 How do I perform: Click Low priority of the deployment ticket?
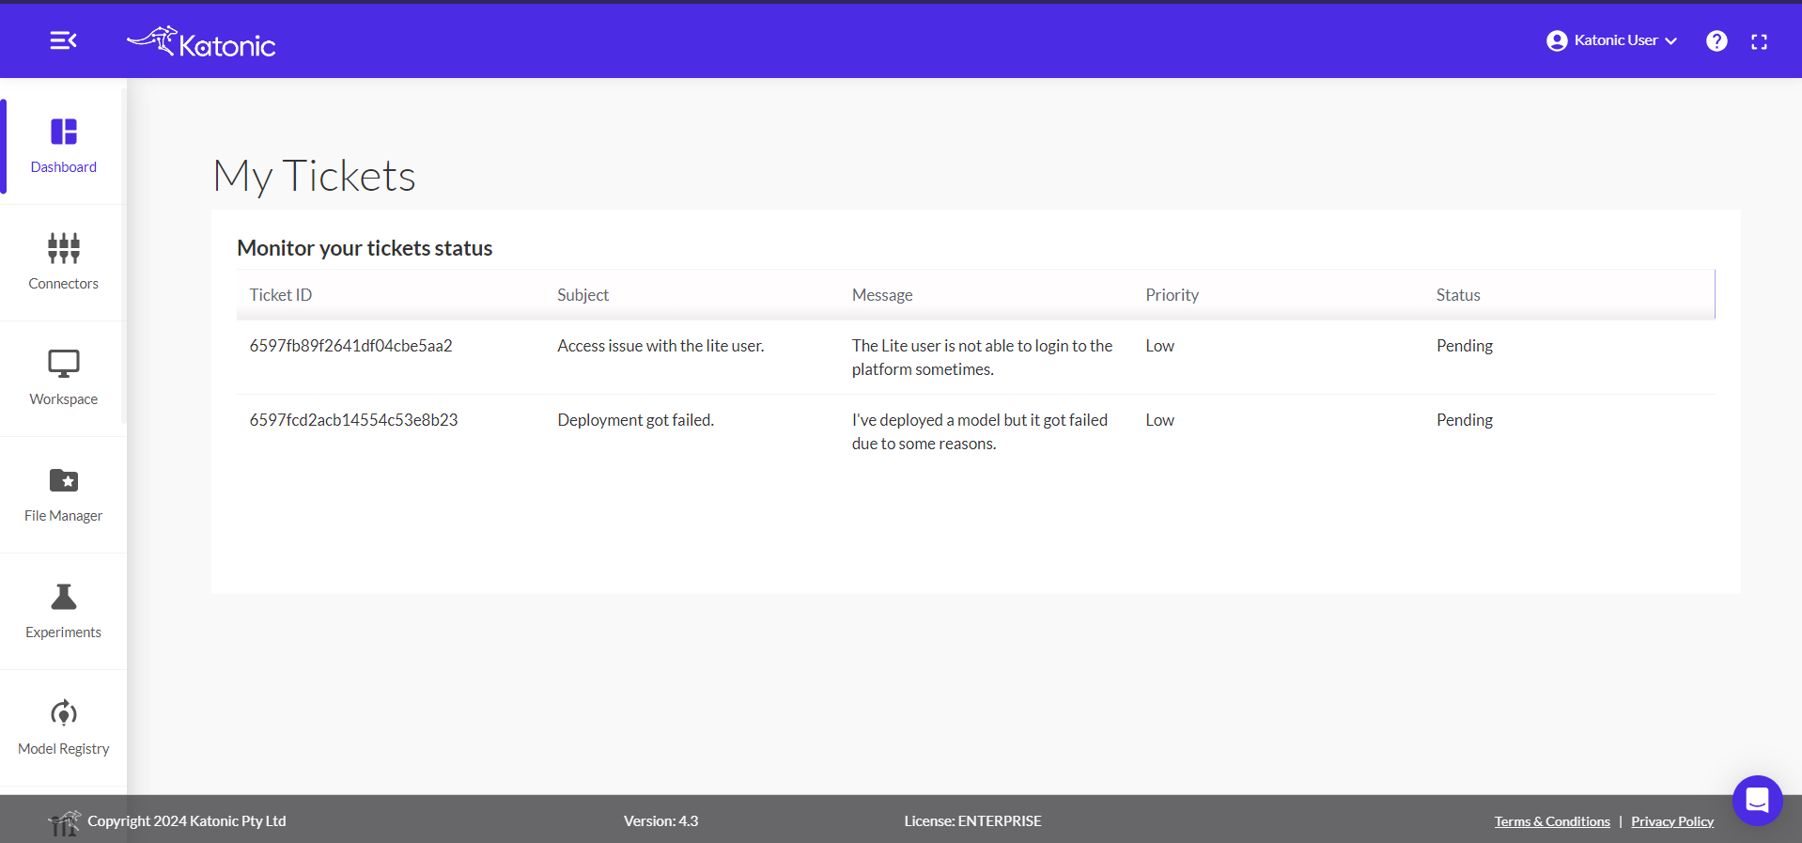click(1160, 420)
